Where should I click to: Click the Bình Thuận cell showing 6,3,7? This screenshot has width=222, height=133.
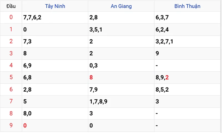[x=187, y=17]
